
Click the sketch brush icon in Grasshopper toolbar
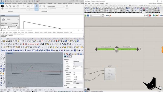(110, 16)
